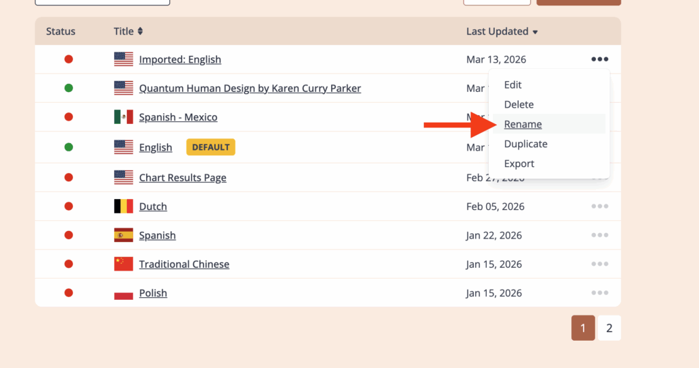Click green status dot for Quantum Human Design
The image size is (699, 368).
[68, 88]
